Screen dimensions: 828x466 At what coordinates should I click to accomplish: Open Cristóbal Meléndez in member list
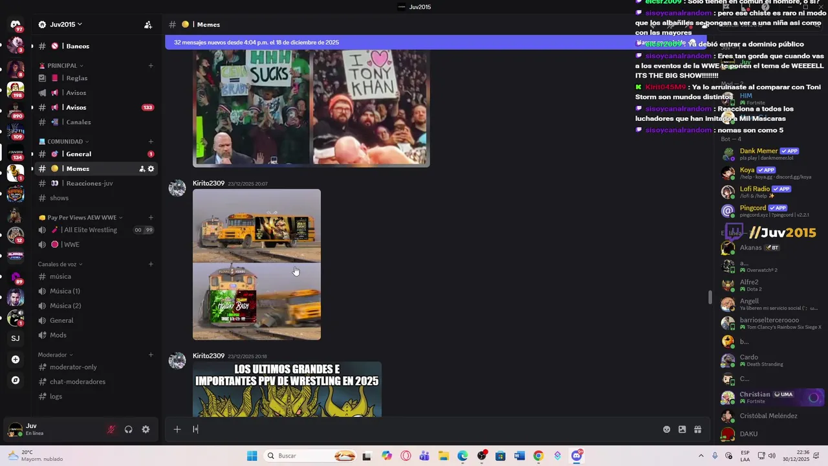click(x=770, y=416)
